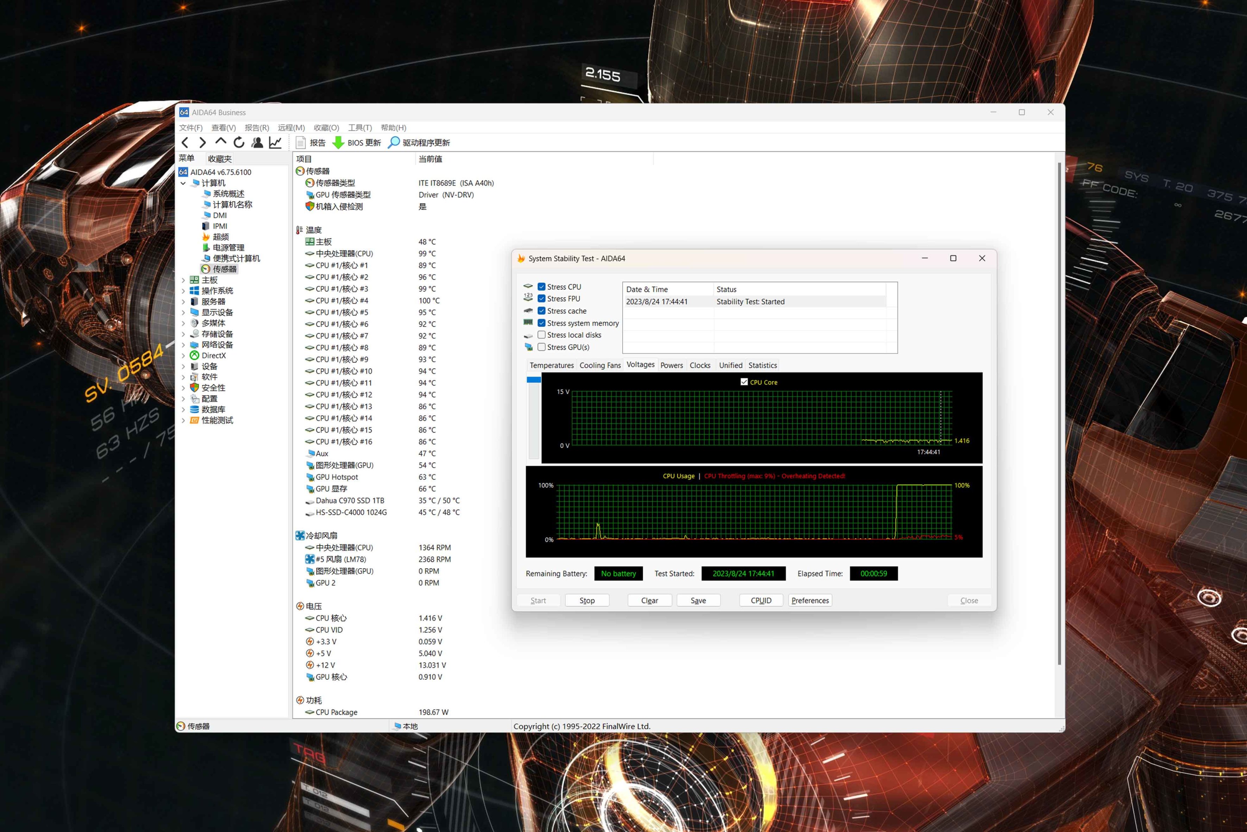Click the forward navigation arrow

[202, 142]
